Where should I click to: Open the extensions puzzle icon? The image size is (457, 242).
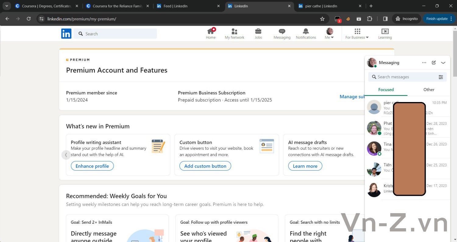pos(370,19)
